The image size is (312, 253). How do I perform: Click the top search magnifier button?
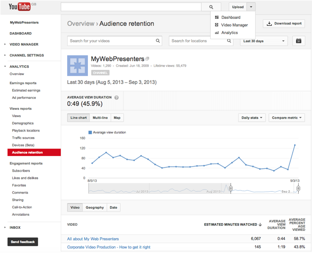click(211, 7)
